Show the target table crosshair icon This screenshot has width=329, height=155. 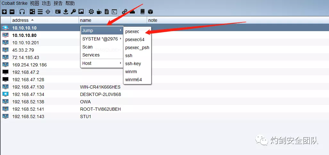[48, 12]
